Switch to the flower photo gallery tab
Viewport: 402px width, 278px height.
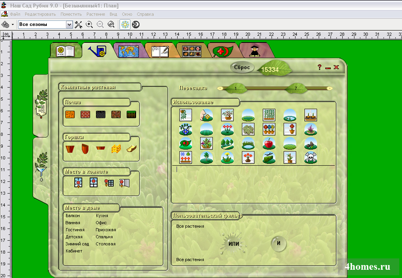pyautogui.click(x=192, y=51)
